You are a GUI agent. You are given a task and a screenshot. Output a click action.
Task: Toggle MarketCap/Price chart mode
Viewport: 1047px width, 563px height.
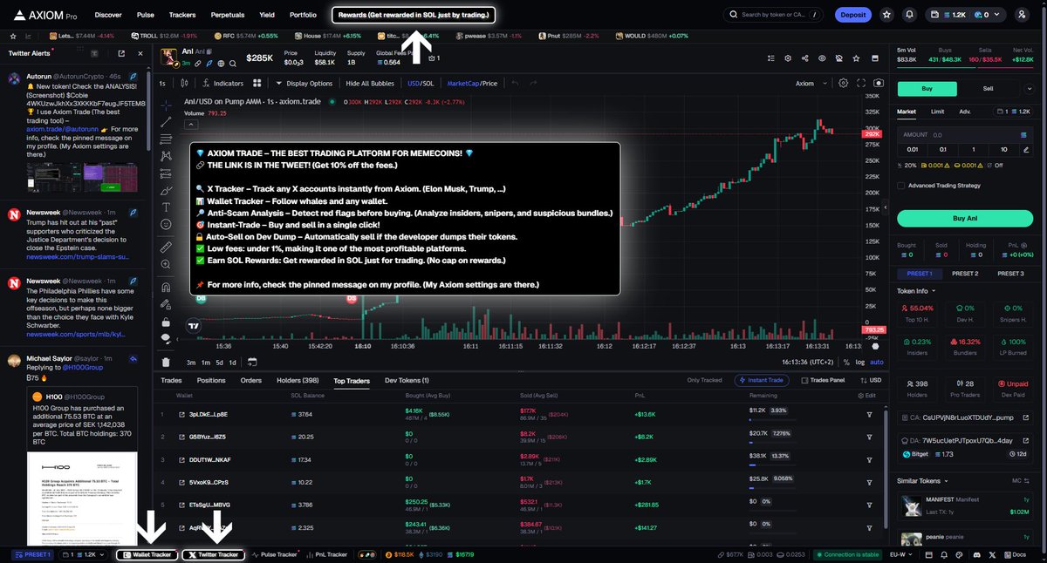click(x=472, y=84)
